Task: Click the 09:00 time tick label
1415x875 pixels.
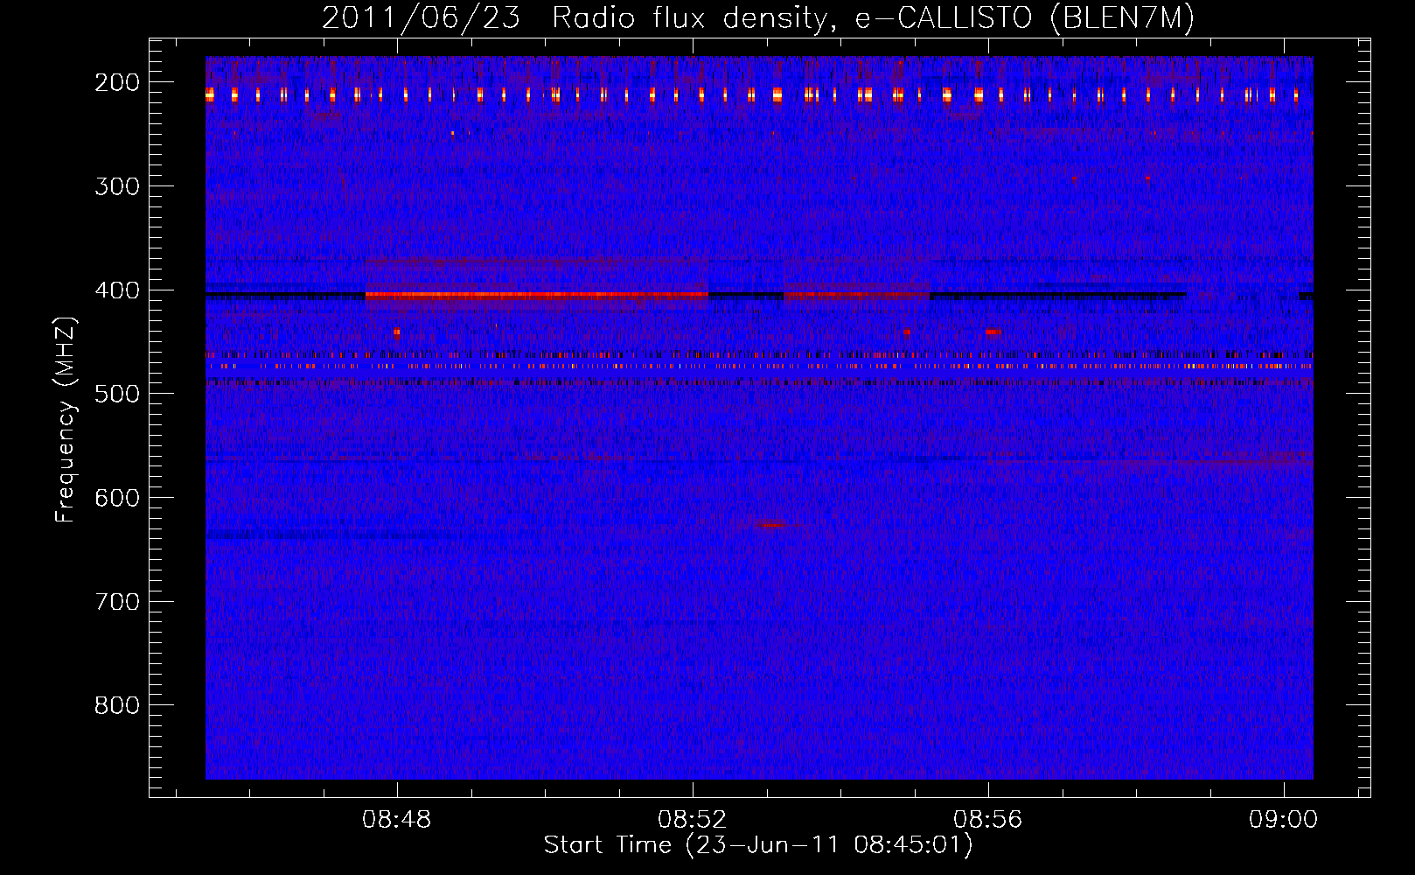Action: (x=1283, y=820)
